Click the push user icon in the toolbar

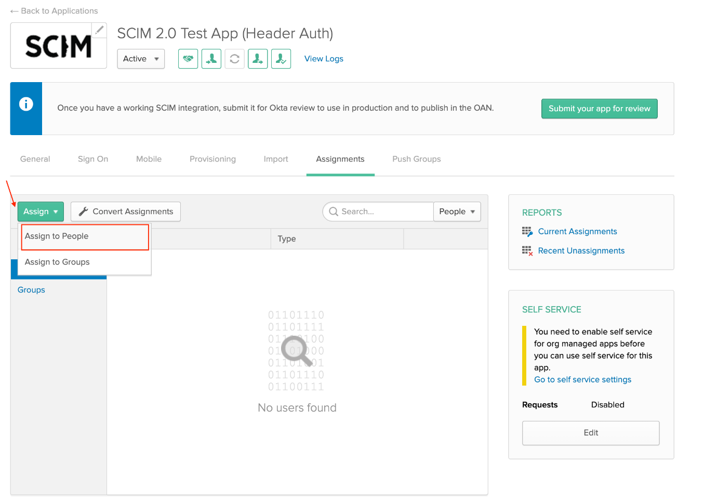pos(258,59)
